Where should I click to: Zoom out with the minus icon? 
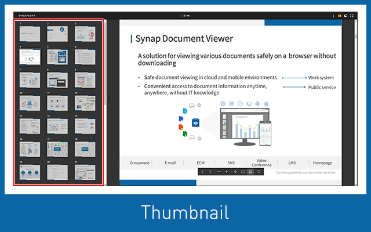(x=219, y=172)
